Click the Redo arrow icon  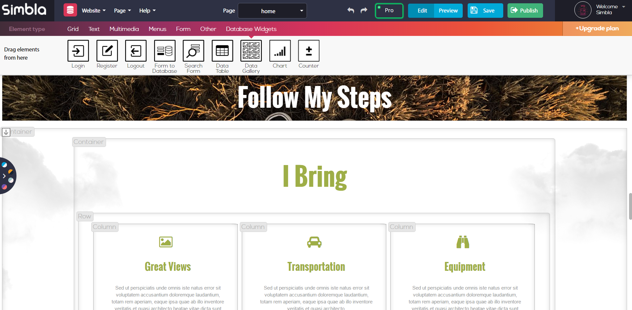point(363,11)
